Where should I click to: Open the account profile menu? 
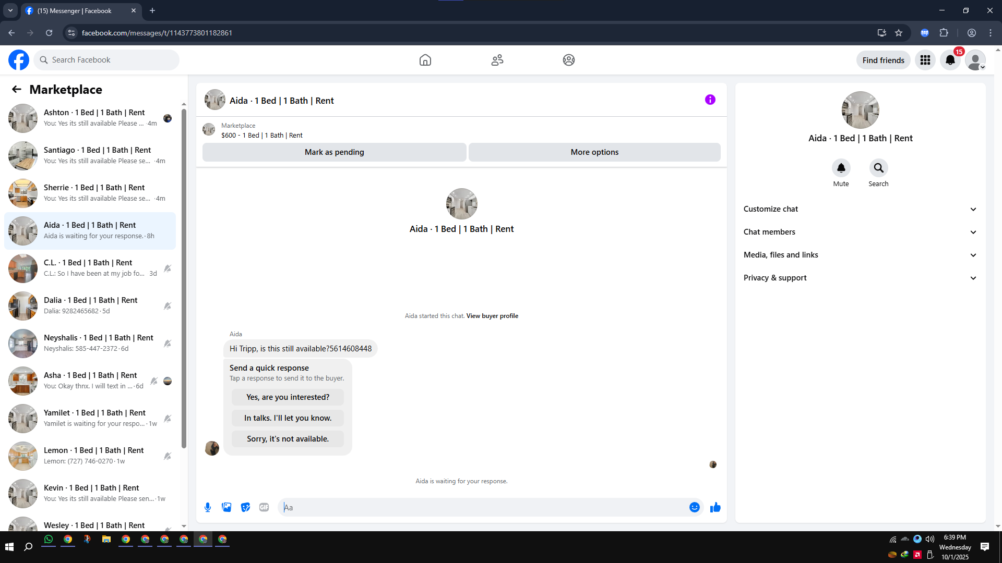pos(975,60)
